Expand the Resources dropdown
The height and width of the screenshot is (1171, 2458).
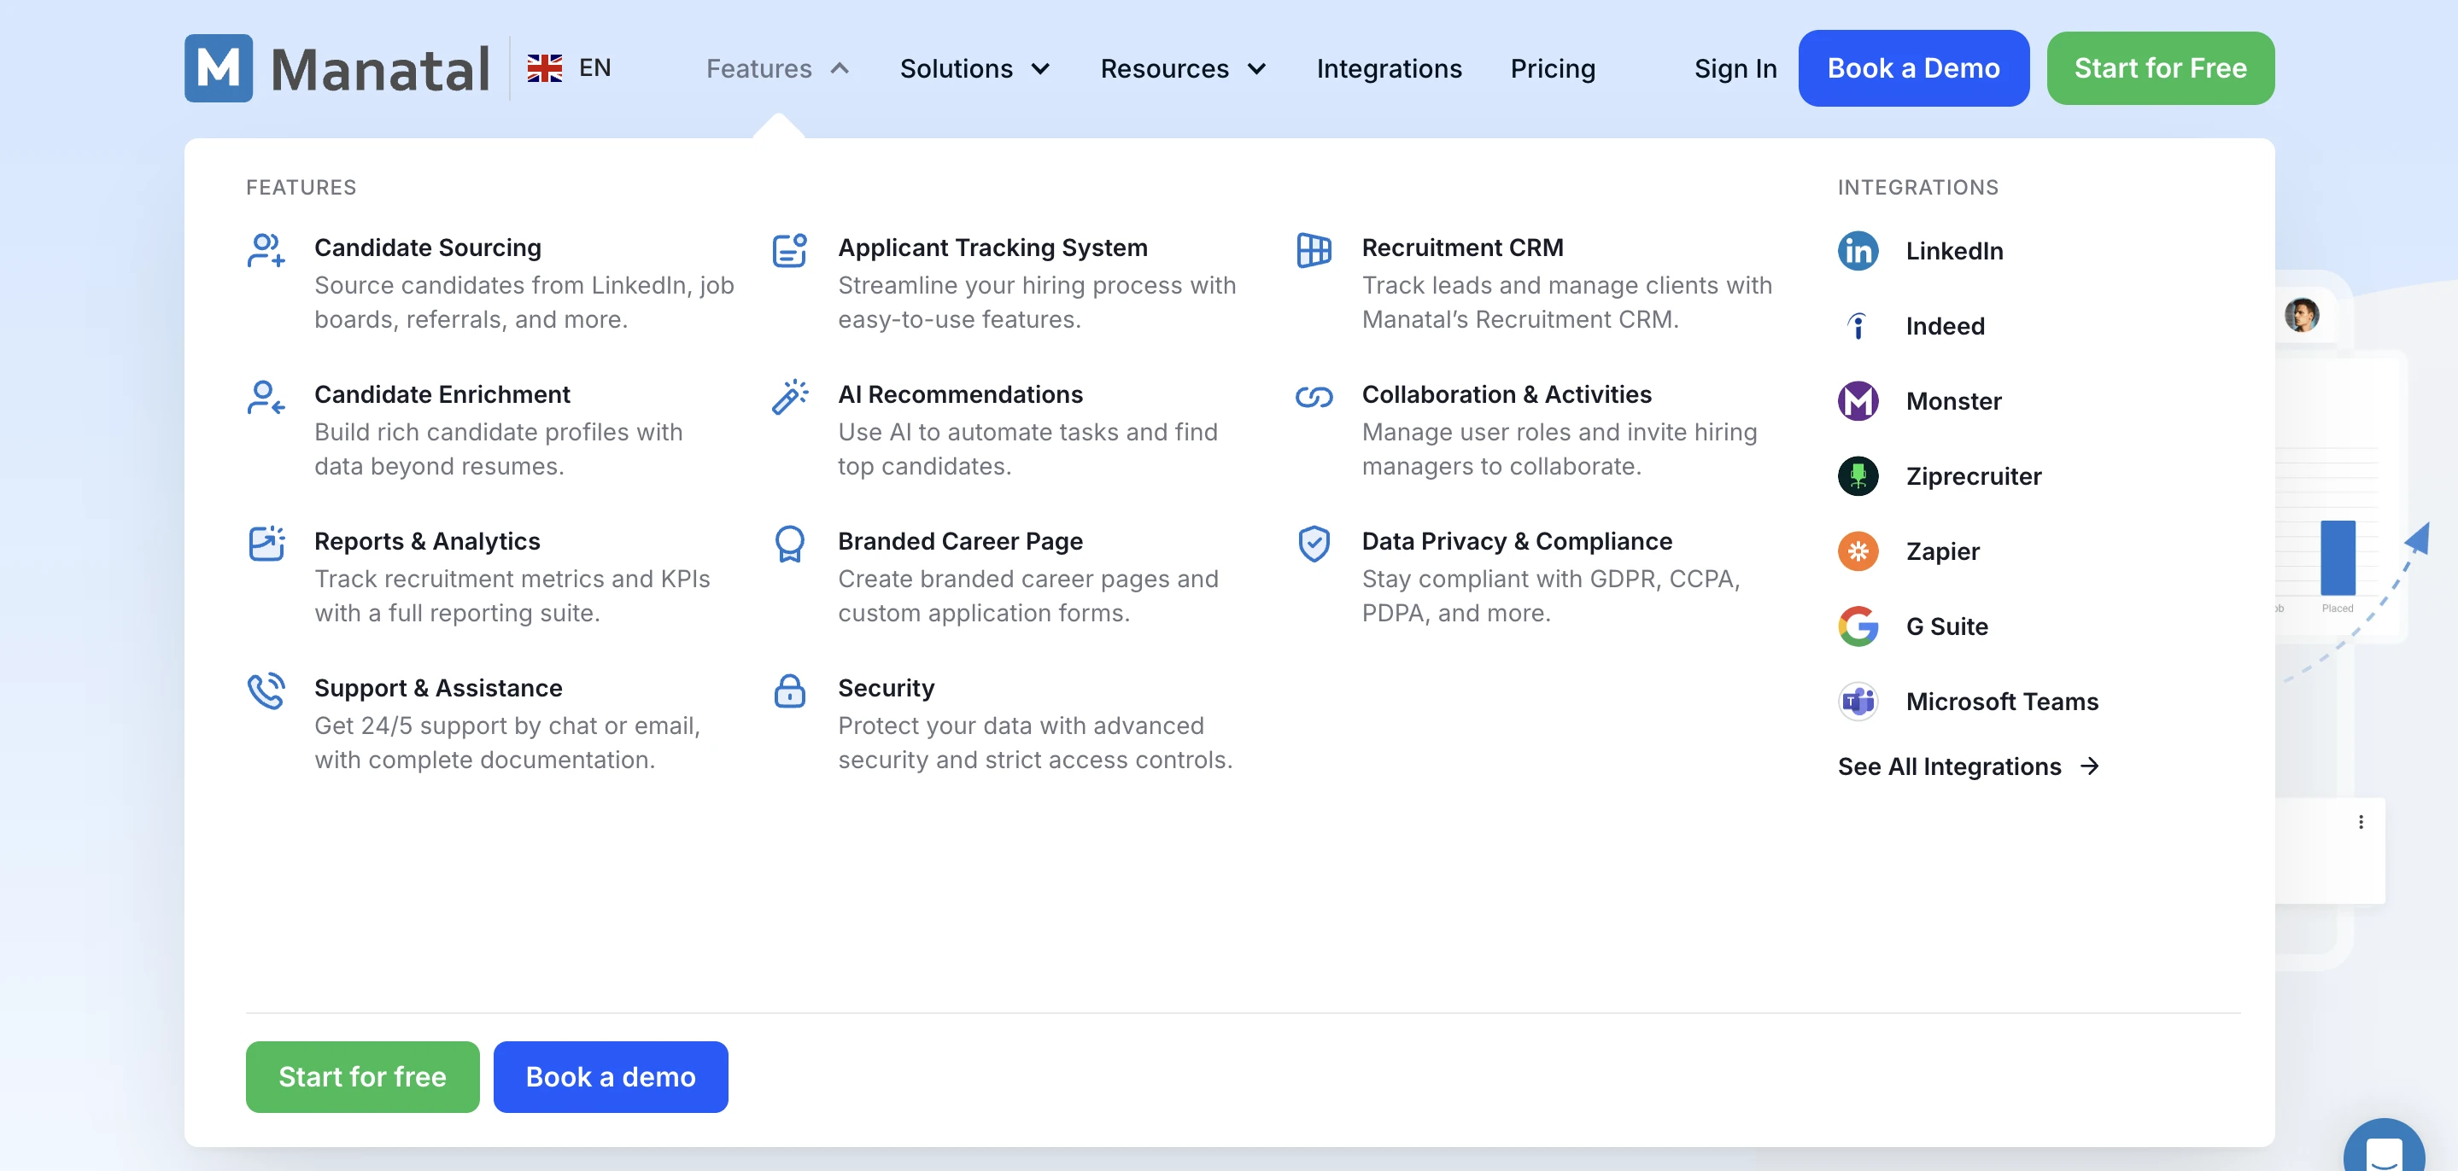click(1182, 68)
